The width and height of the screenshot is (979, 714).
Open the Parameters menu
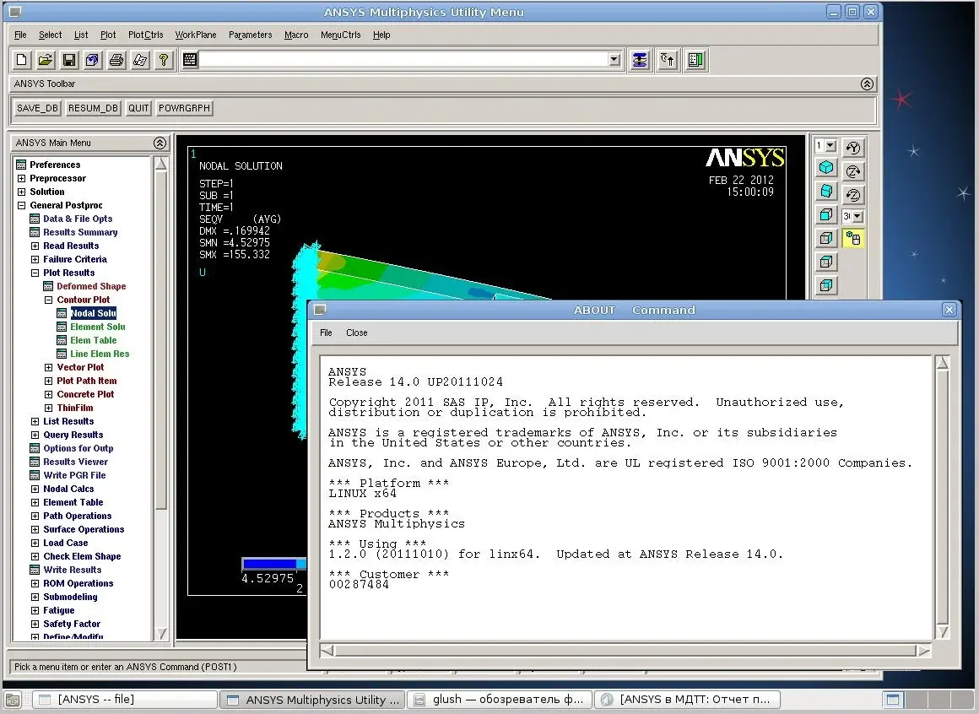point(251,35)
